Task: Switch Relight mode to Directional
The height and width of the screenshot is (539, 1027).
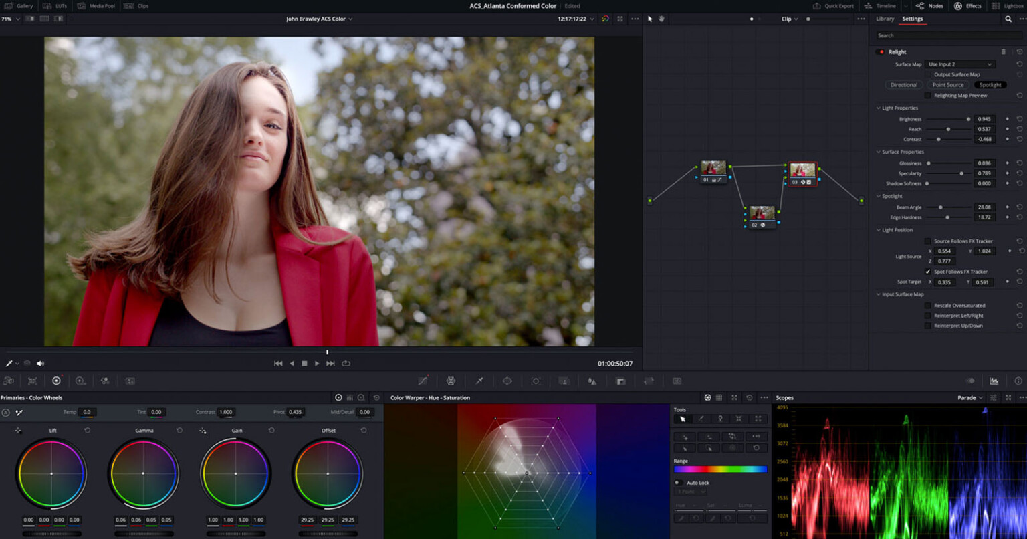Action: (x=903, y=84)
